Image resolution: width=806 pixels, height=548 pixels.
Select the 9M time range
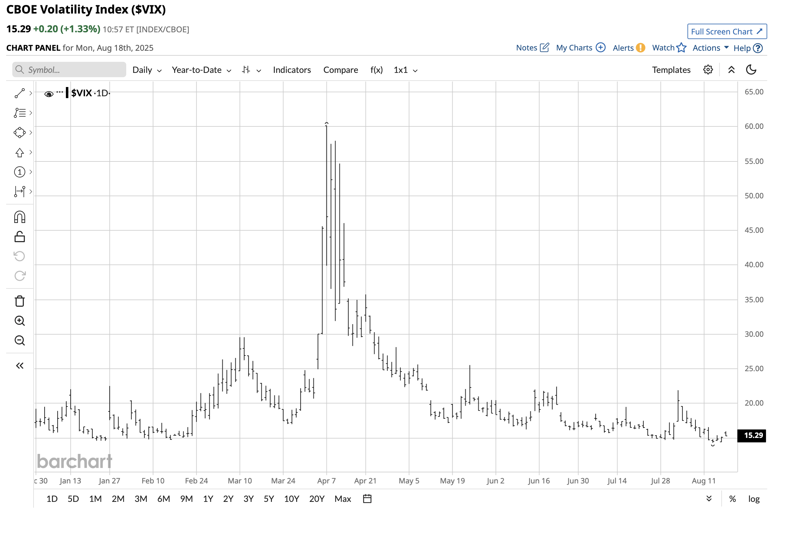click(x=187, y=499)
